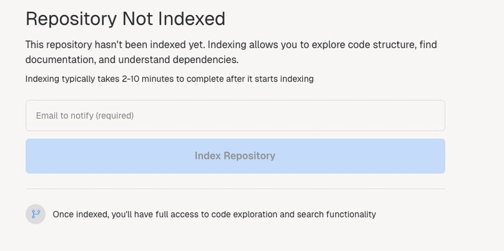This screenshot has height=251, width=504.
Task: Click the word "documentation" in the description
Action: (x=60, y=60)
